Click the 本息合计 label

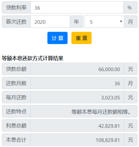[16, 140]
